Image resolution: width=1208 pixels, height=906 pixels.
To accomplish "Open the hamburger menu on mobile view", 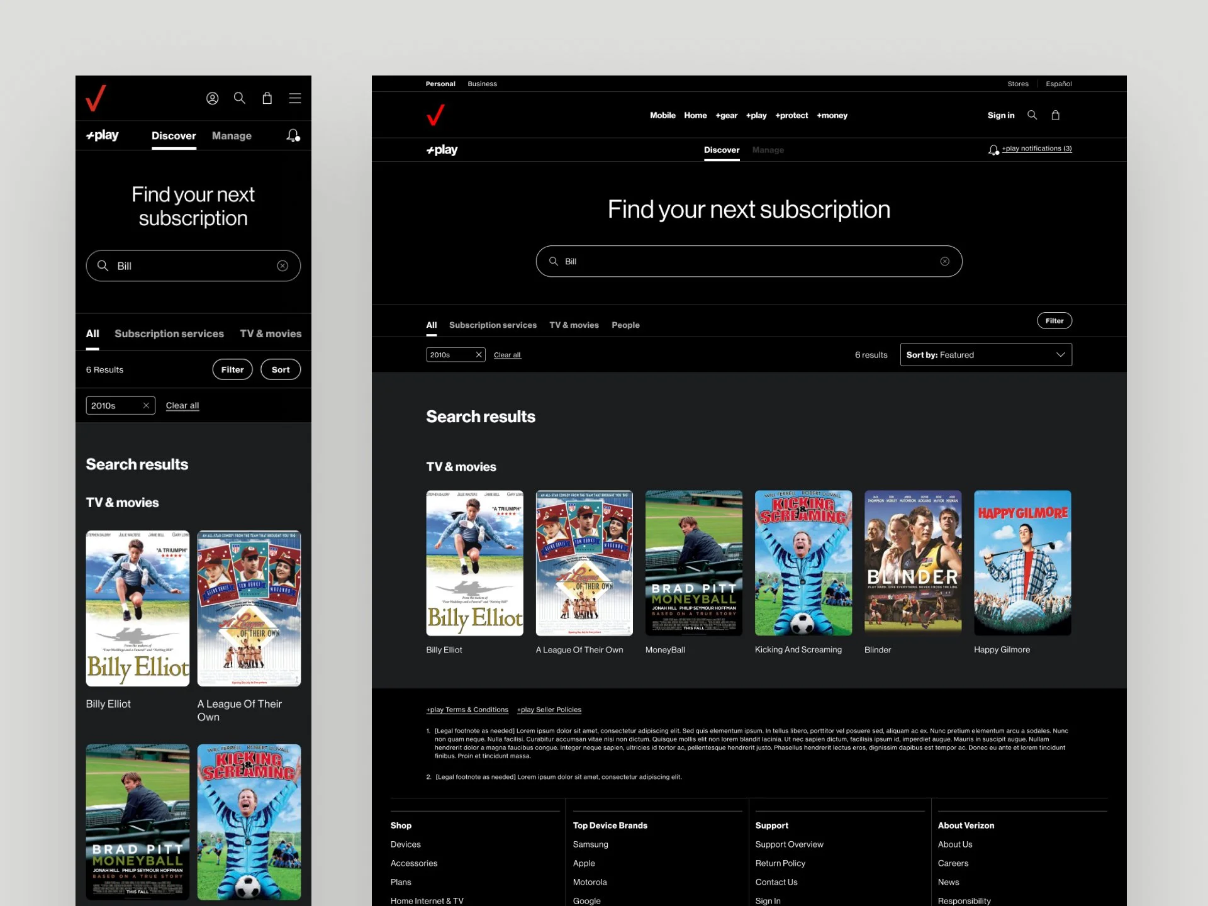I will click(295, 98).
